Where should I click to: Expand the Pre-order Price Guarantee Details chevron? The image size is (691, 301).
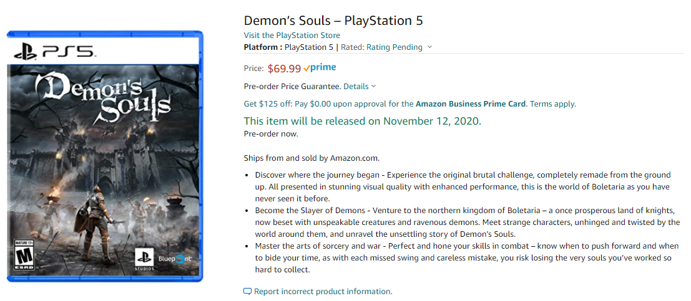coord(373,86)
